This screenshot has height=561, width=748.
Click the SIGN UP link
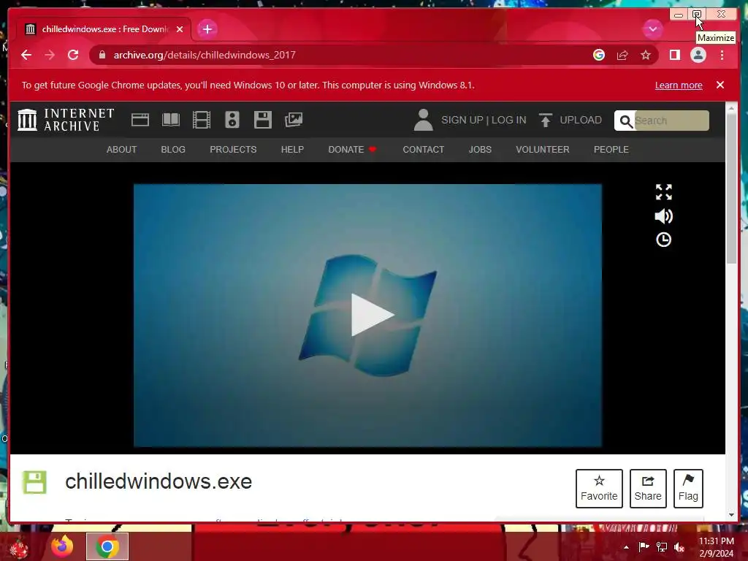click(462, 120)
